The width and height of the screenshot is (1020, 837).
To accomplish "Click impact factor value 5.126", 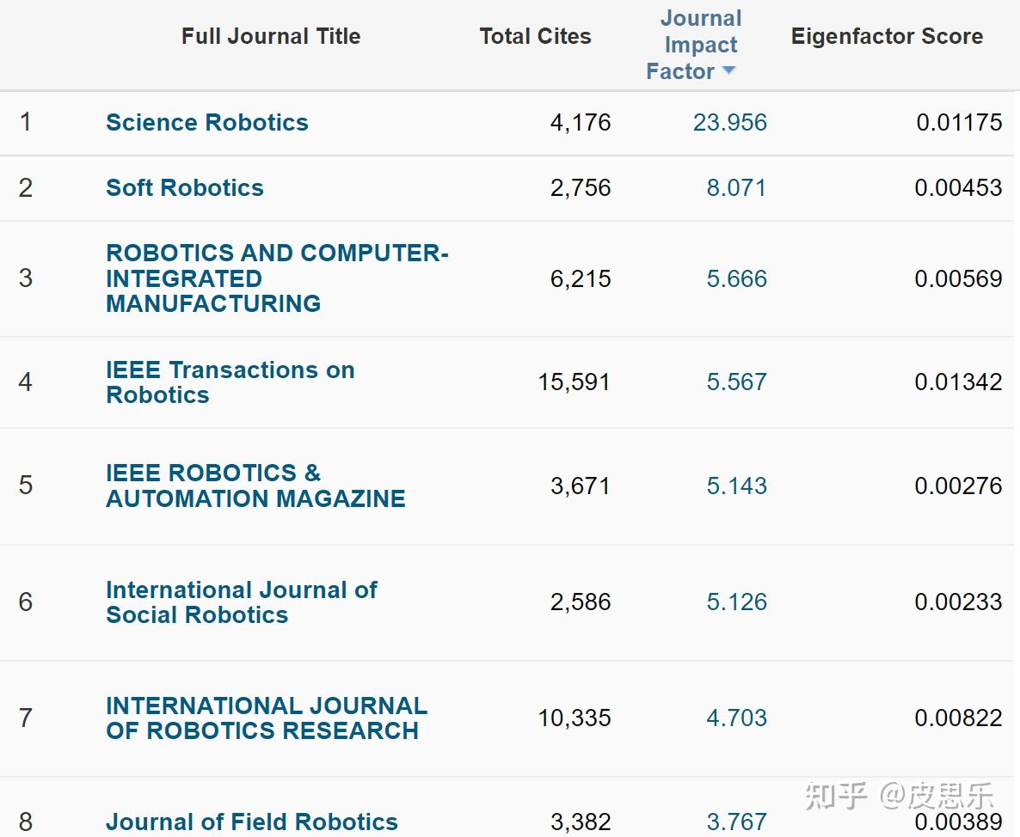I will (x=736, y=602).
